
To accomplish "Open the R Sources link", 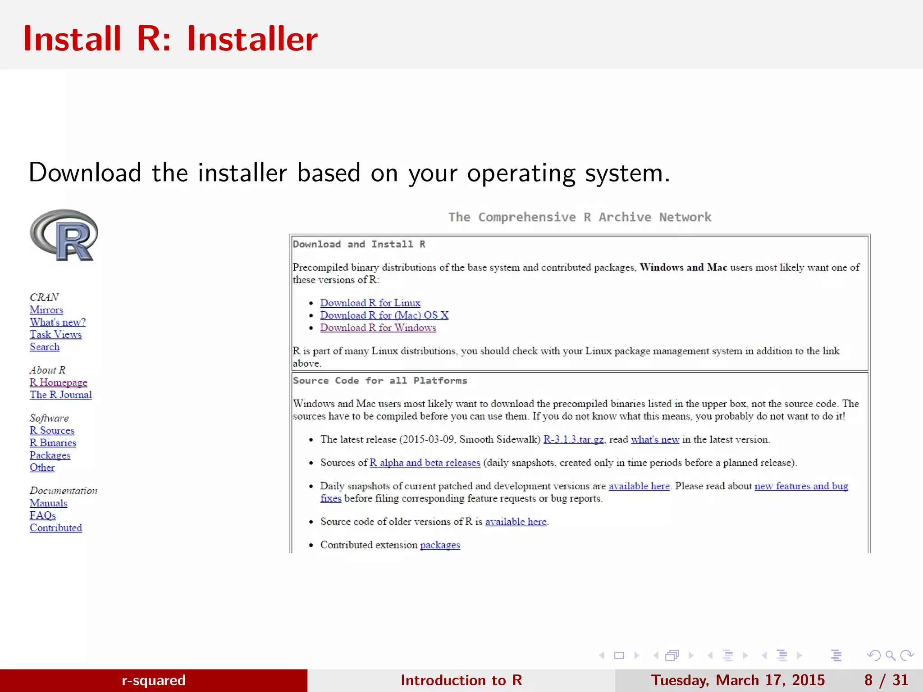I will click(52, 430).
